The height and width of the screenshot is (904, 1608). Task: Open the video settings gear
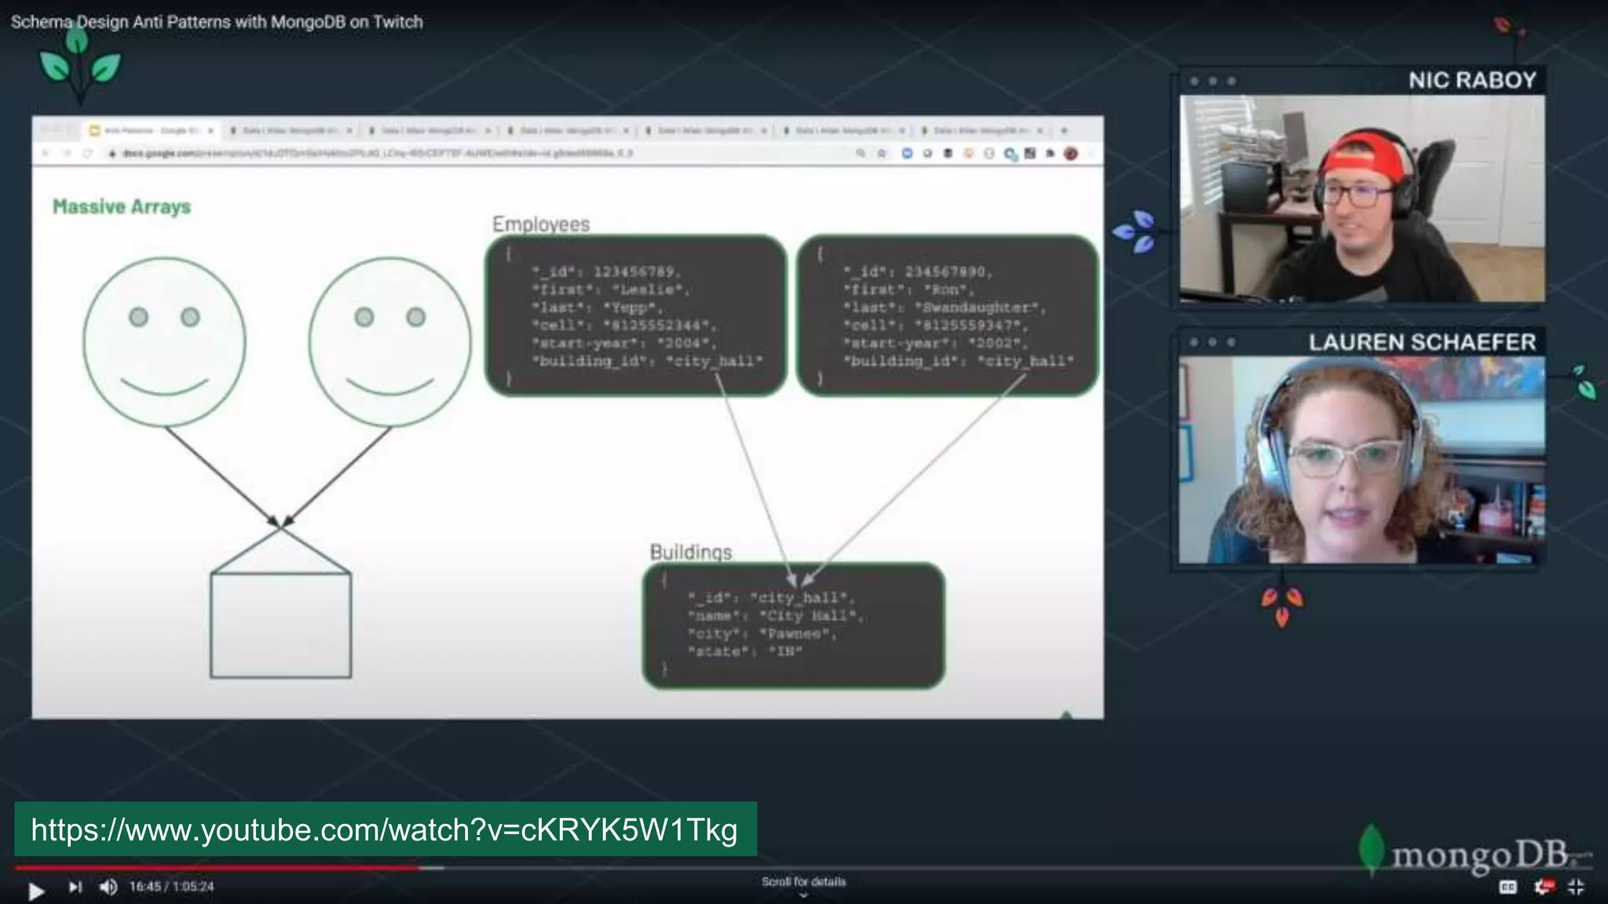pos(1543,887)
